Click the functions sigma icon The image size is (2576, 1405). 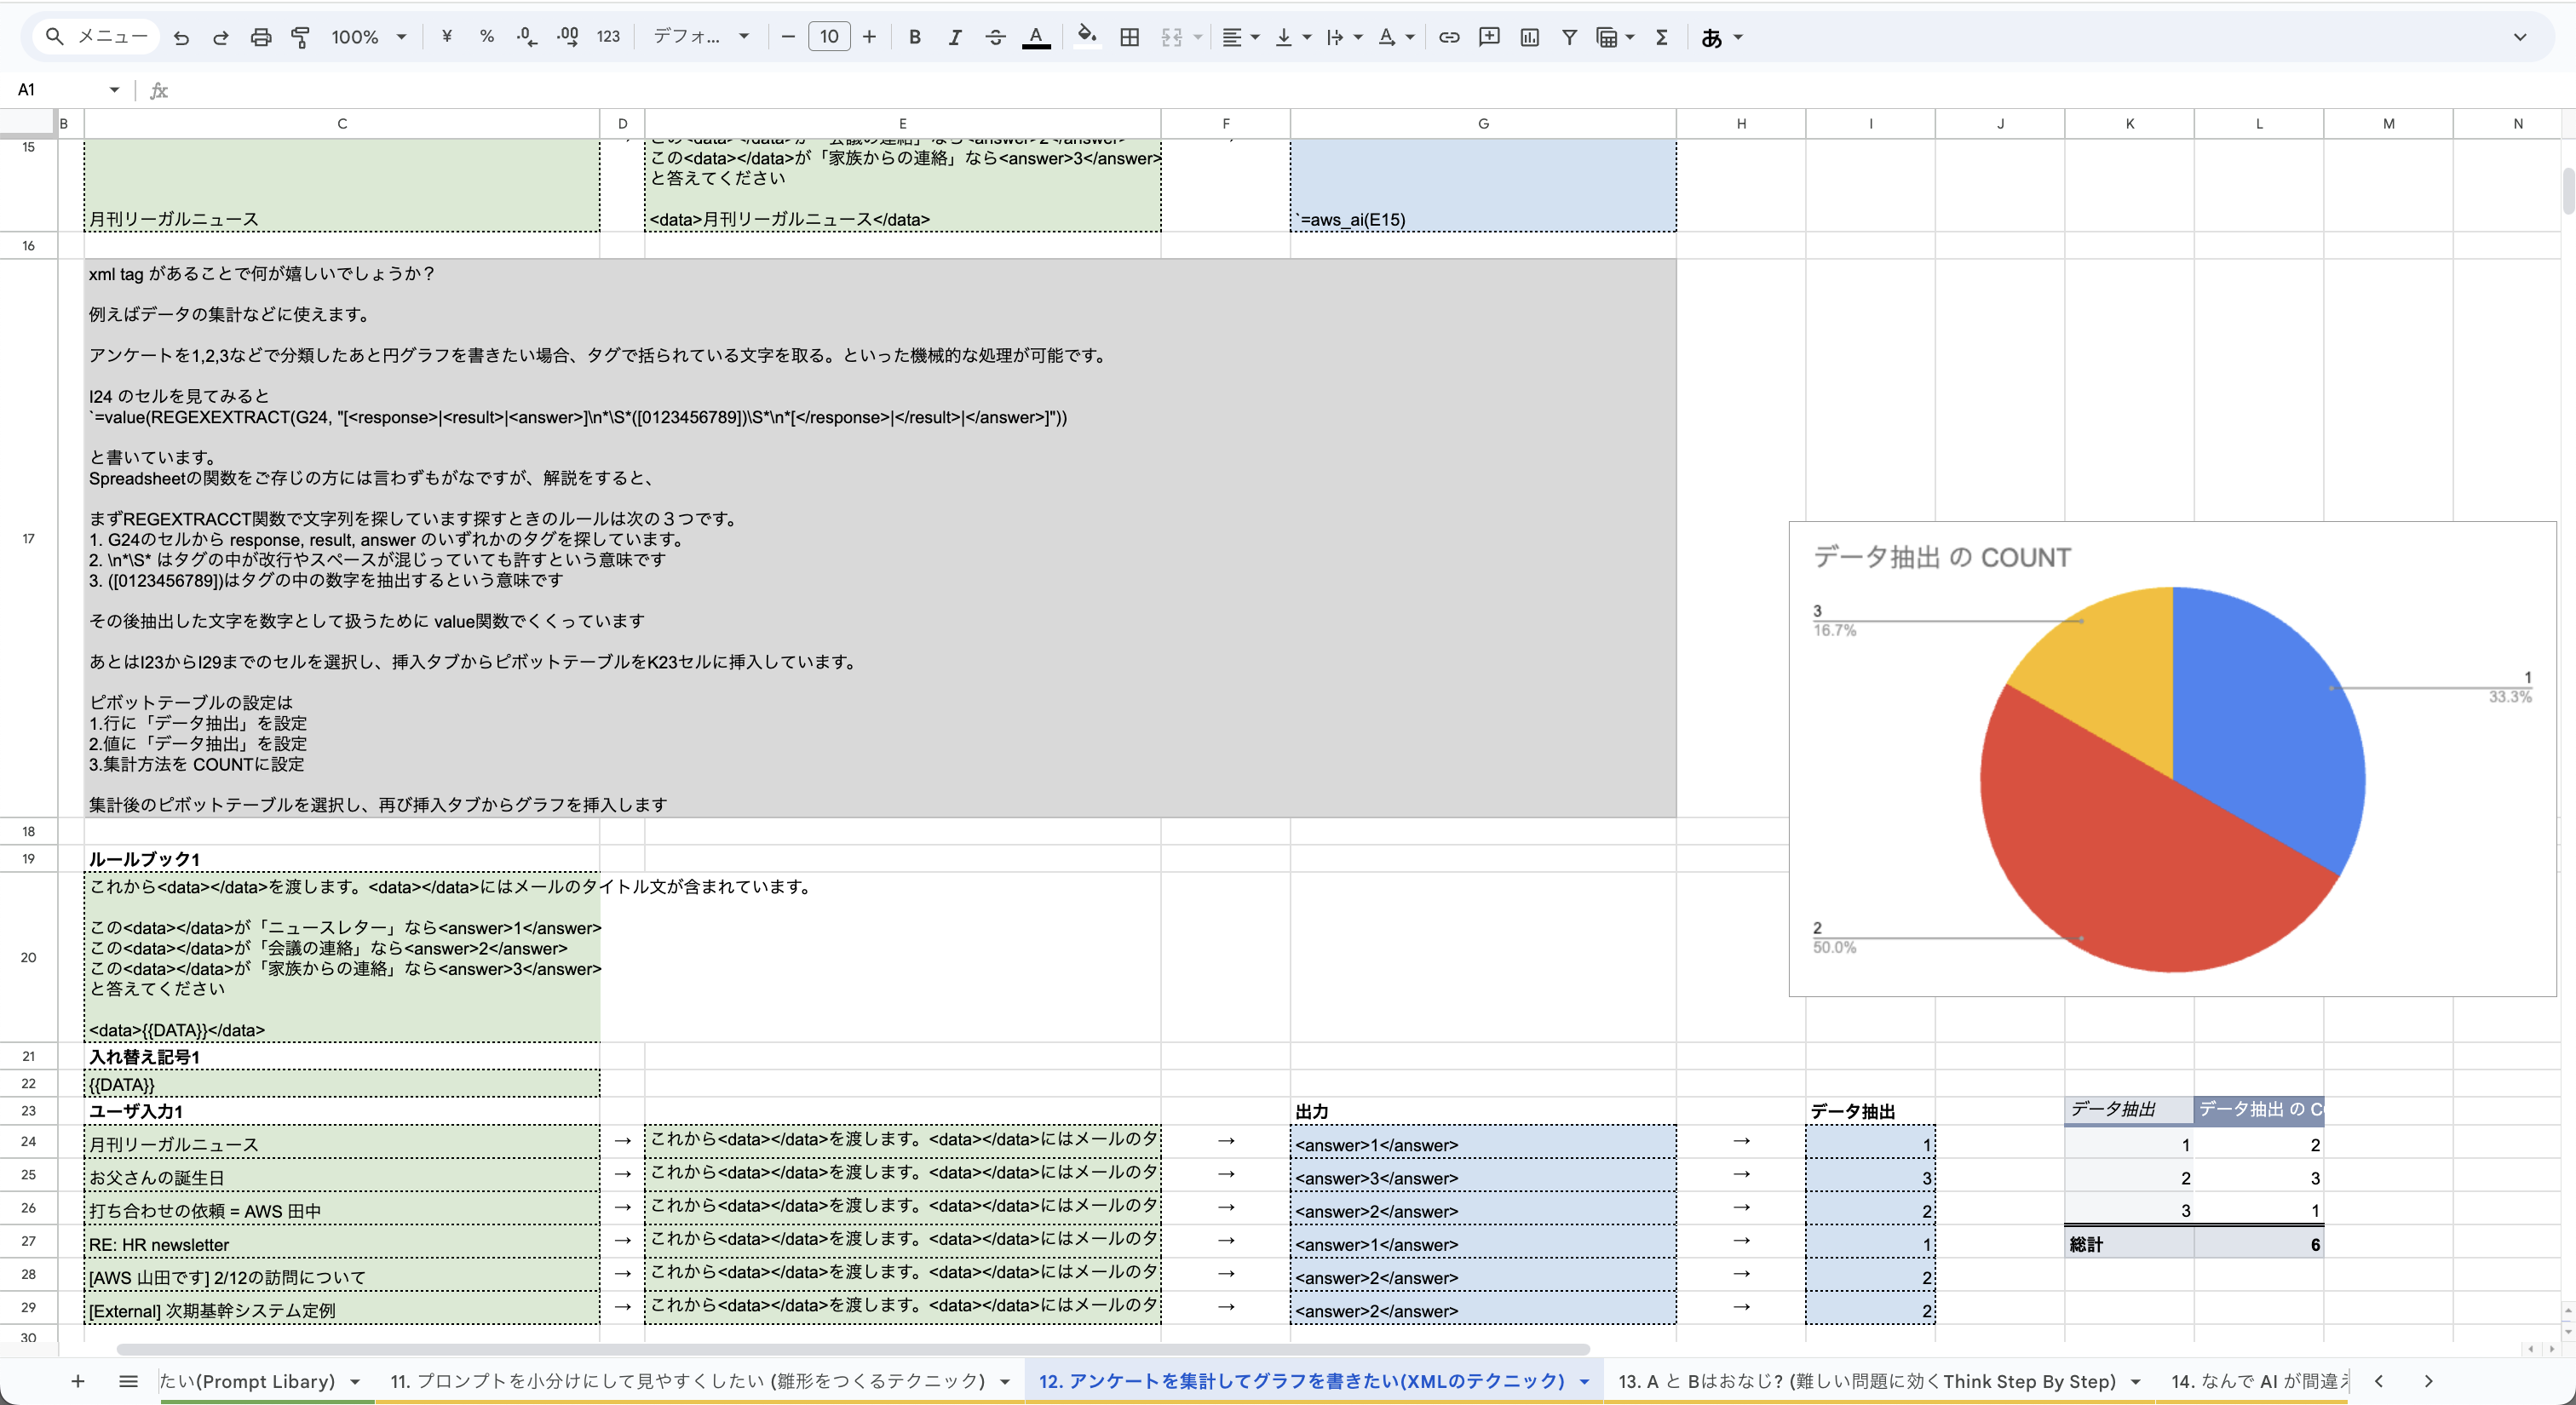(1661, 37)
